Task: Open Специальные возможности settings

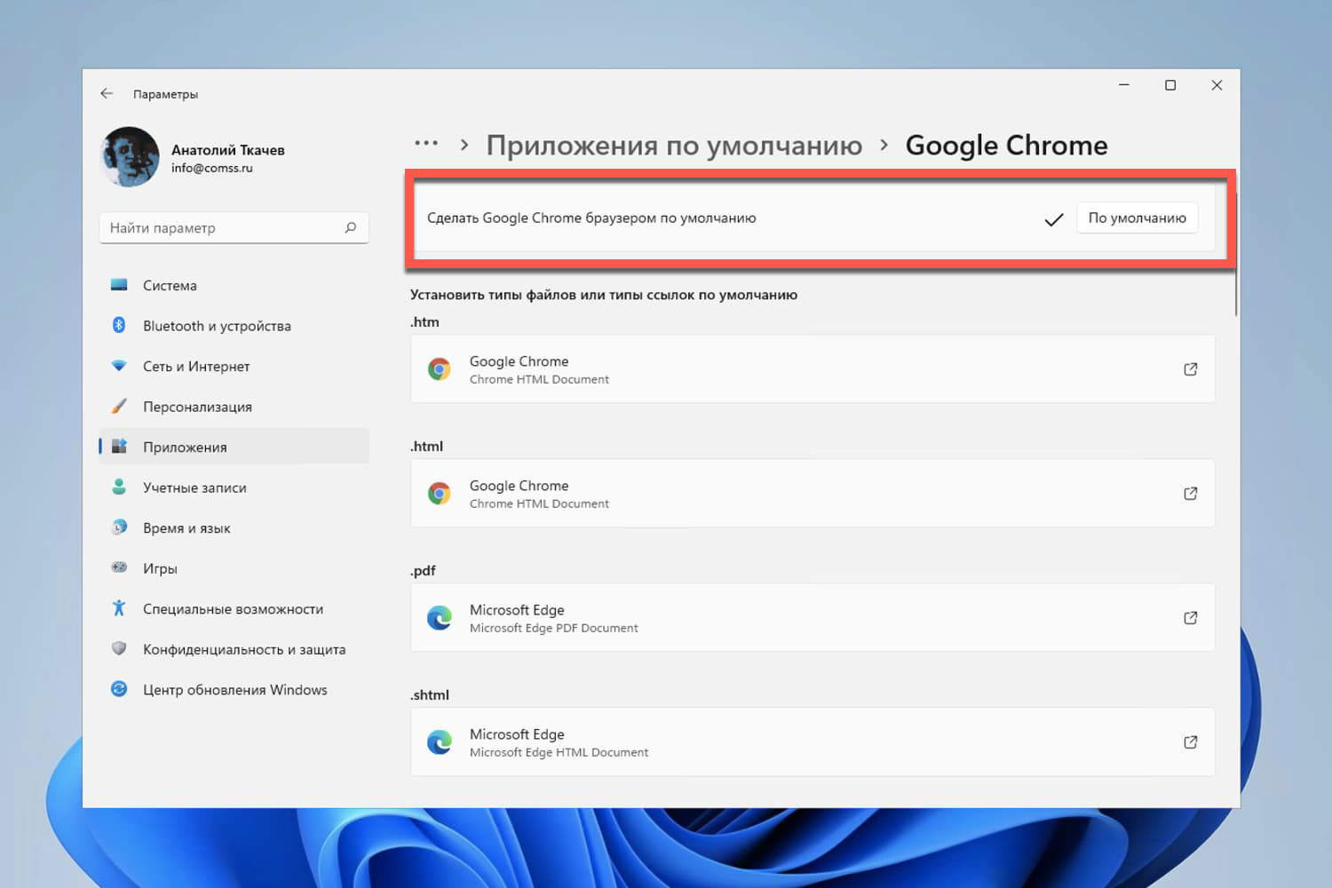Action: [x=234, y=608]
